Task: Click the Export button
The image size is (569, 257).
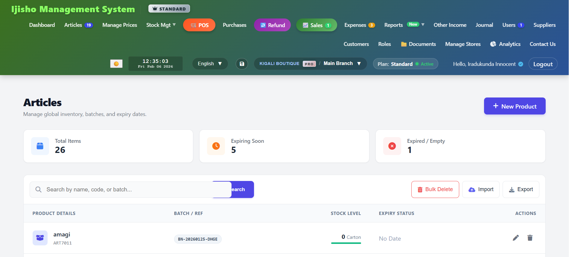Action: point(521,190)
